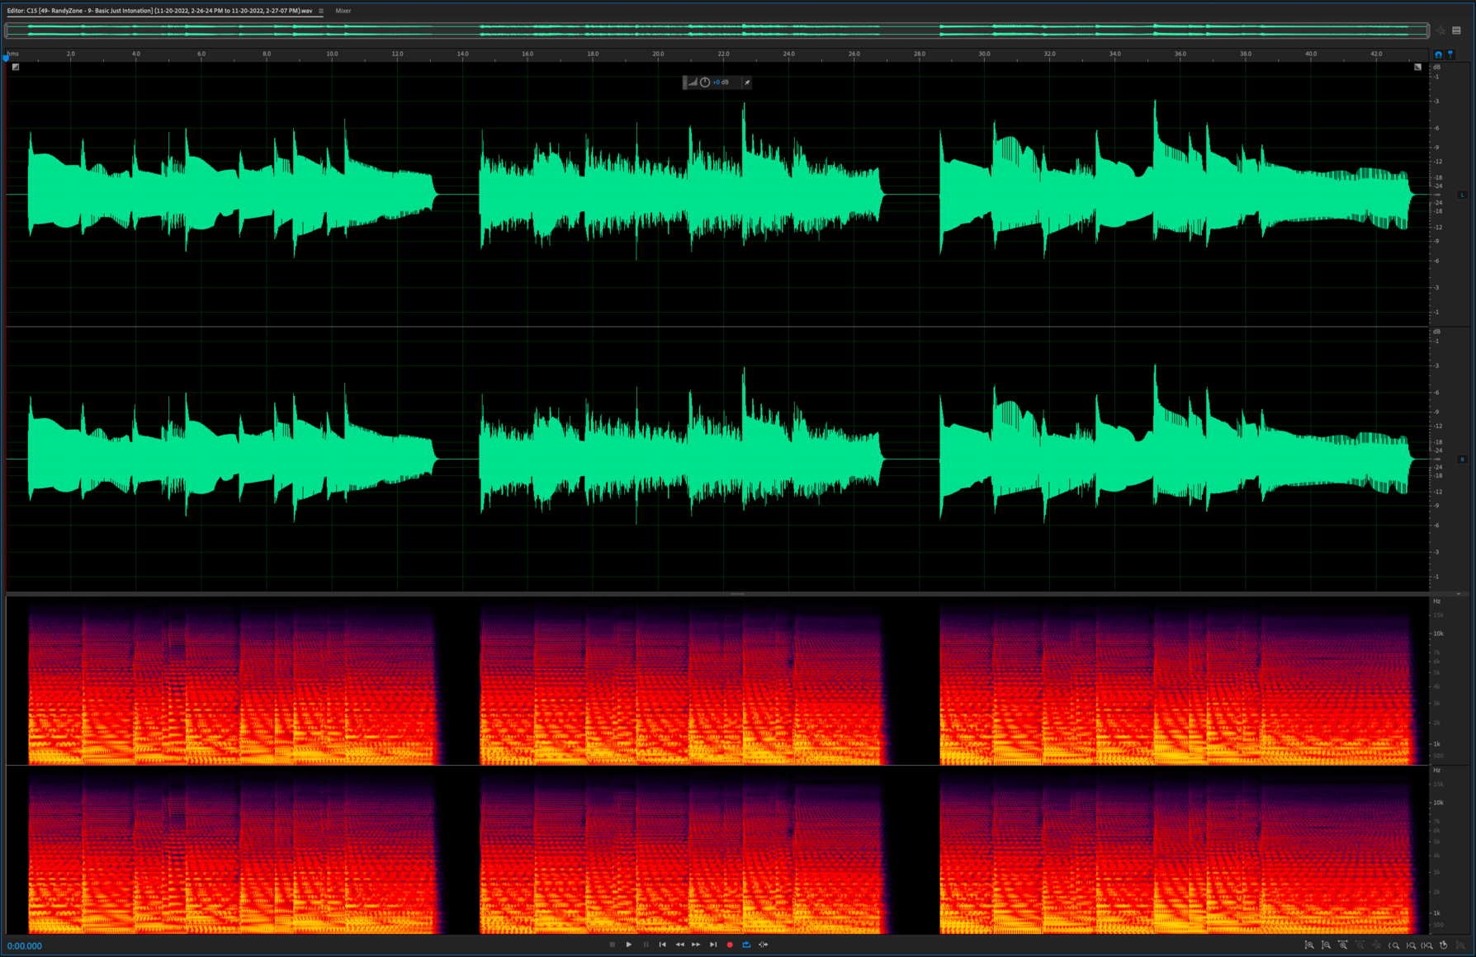
Task: Toggle snapping with the magnet icon
Action: pos(1439,54)
